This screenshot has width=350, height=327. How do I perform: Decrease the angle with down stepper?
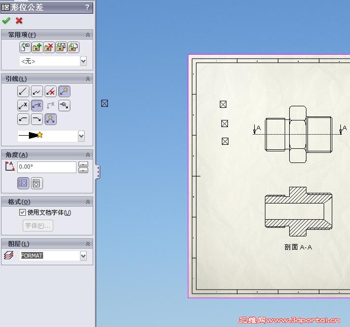pos(83,170)
